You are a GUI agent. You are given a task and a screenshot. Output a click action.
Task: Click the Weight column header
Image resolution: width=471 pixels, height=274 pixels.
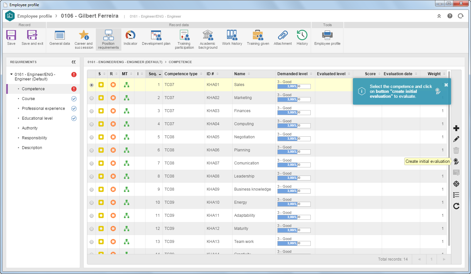click(433, 74)
